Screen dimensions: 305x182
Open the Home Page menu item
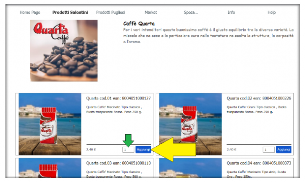[x=30, y=13]
